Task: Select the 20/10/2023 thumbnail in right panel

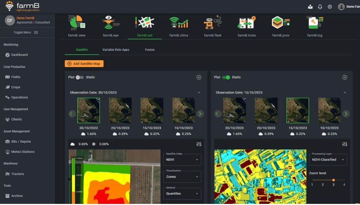Action: click(266, 110)
